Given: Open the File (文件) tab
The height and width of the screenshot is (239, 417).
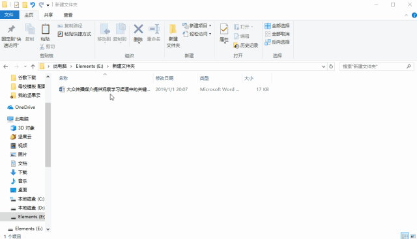Looking at the screenshot, I should pyautogui.click(x=9, y=15).
